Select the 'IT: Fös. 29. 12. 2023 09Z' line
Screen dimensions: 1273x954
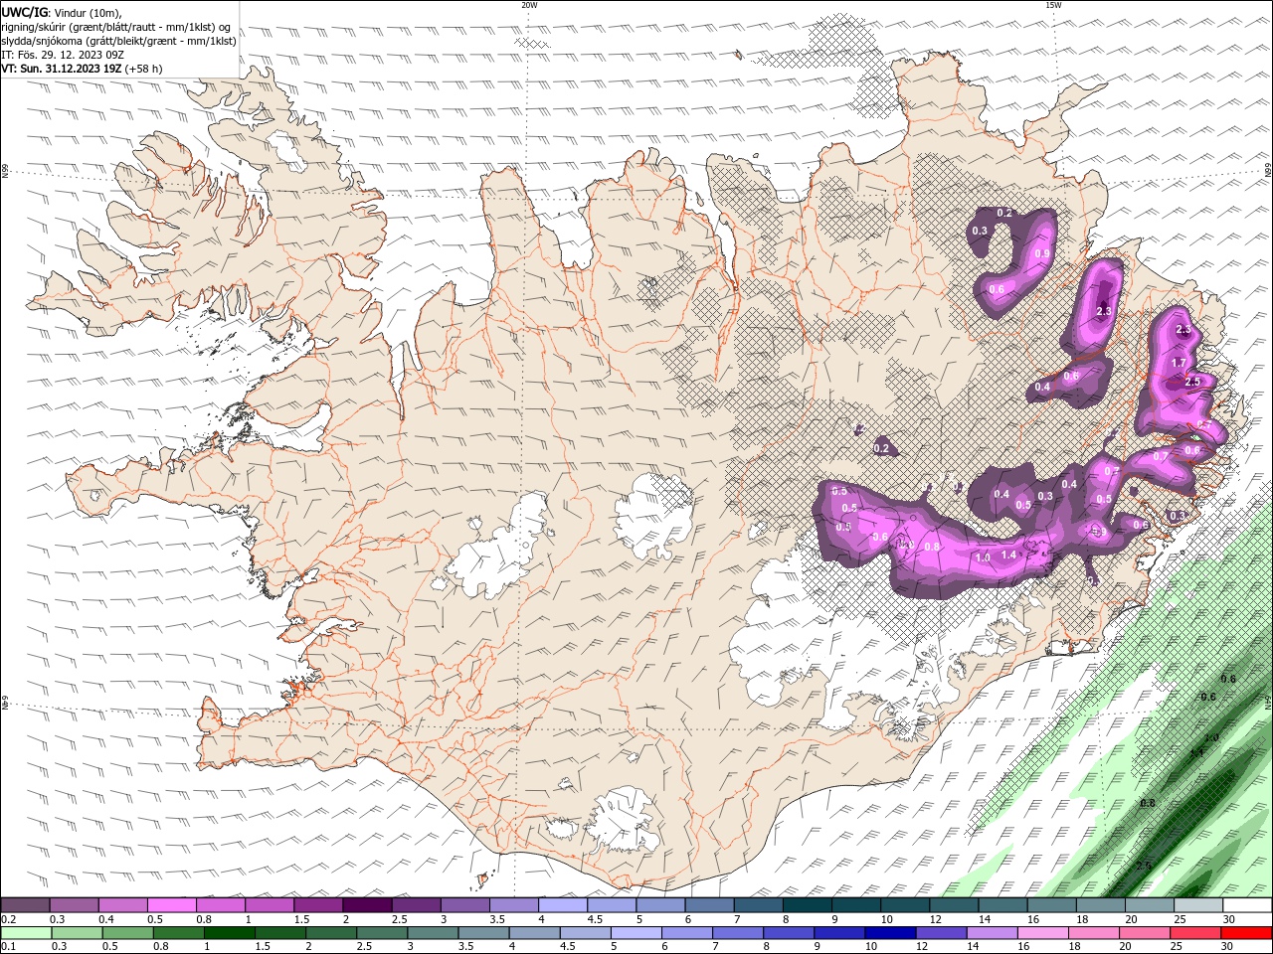coord(62,55)
